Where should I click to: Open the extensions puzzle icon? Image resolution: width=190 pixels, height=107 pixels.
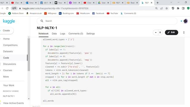click(178, 8)
